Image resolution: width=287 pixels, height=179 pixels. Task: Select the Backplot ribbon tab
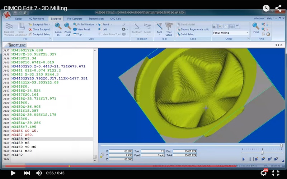(56, 19)
